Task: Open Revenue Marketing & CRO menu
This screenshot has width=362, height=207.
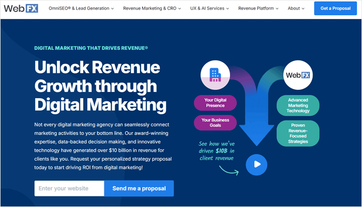Action: pyautogui.click(x=152, y=8)
